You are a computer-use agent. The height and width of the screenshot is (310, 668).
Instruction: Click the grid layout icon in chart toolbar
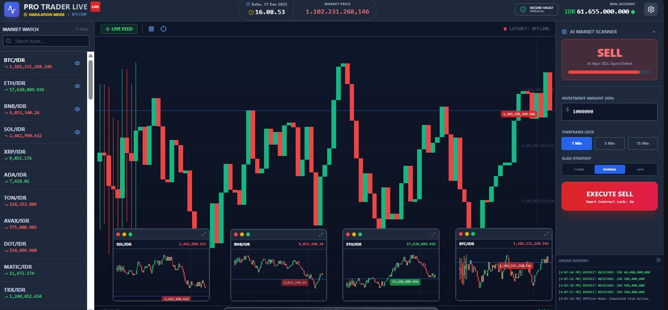151,29
